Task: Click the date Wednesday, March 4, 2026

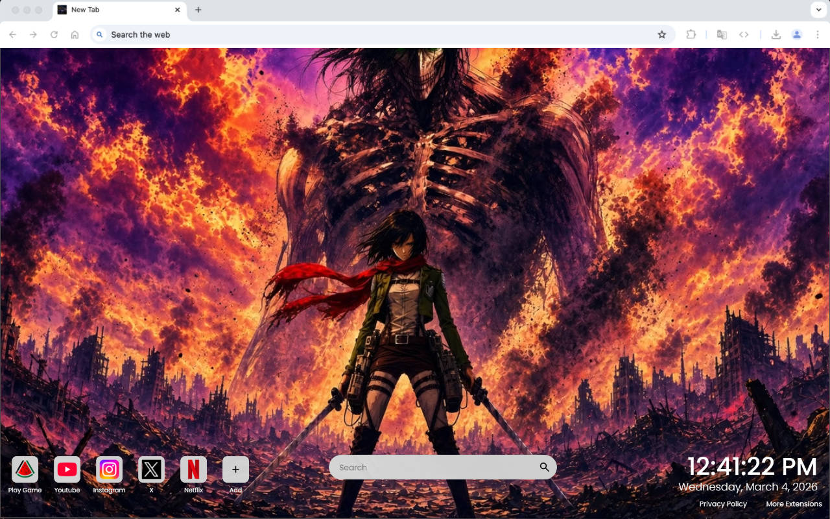Action: coord(748,487)
